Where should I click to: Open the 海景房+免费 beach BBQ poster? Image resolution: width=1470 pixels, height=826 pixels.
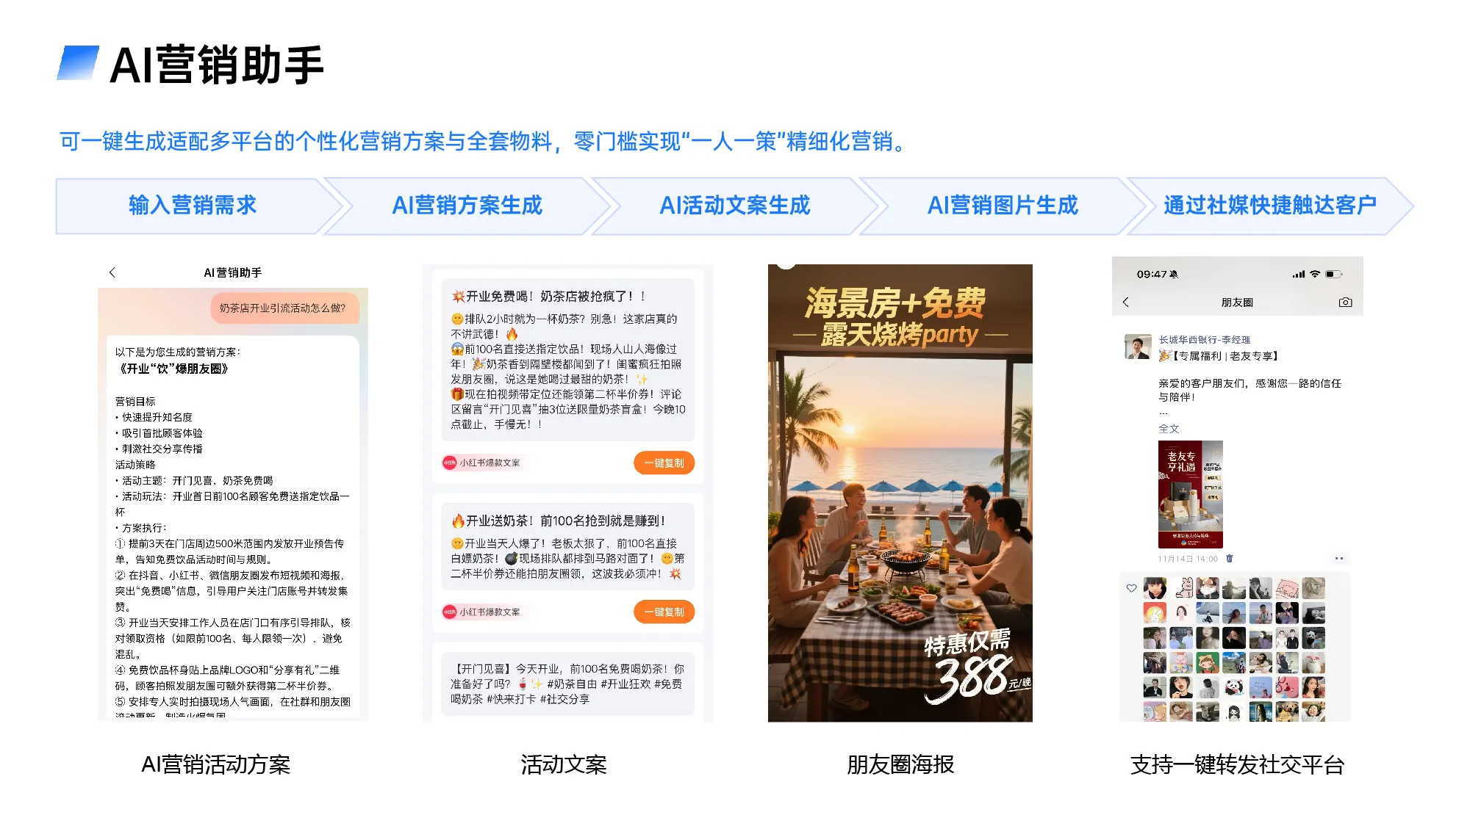900,493
